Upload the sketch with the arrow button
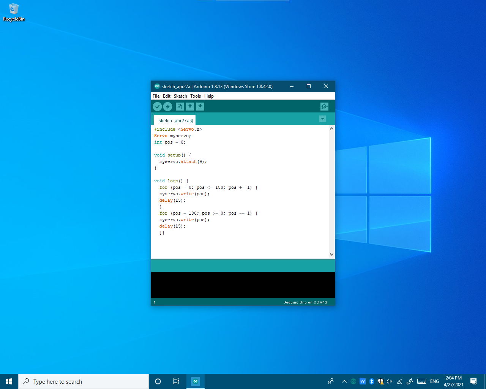 tap(167, 107)
